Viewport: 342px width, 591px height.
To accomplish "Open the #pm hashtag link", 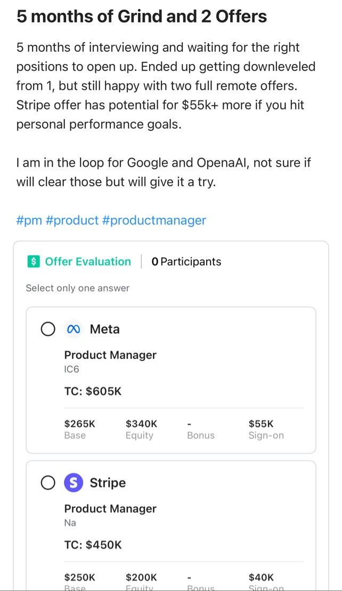I will point(29,220).
